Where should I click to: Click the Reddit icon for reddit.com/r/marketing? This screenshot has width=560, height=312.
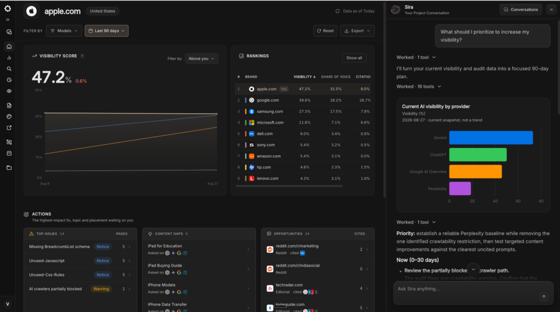(x=270, y=250)
